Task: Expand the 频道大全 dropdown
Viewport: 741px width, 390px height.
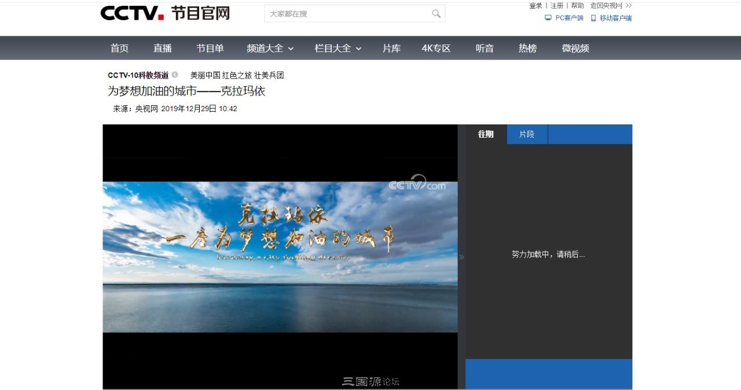Action: tap(270, 49)
